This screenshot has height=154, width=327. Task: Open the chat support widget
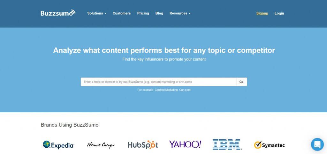[317, 144]
